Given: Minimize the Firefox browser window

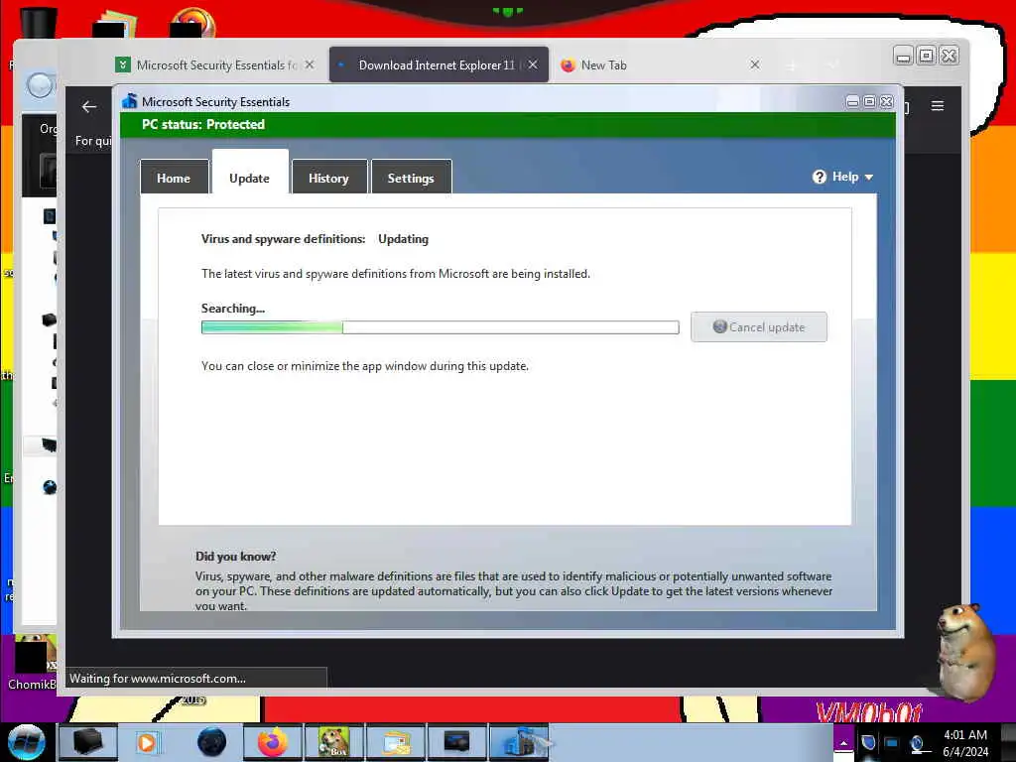Looking at the screenshot, I should point(903,57).
